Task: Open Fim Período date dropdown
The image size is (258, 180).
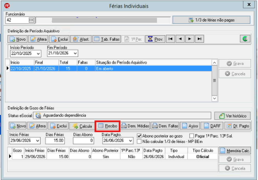Action: [x=75, y=53]
